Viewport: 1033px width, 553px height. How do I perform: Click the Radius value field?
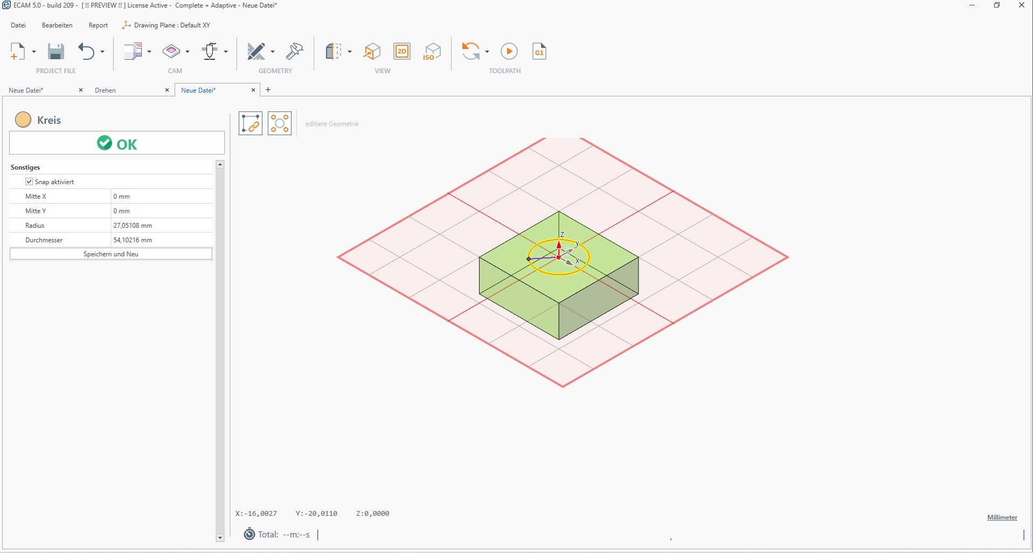162,226
